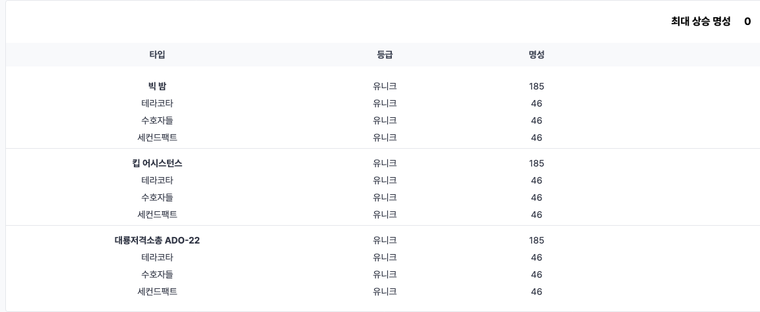Click the 최대 상승 명성 label

(700, 21)
